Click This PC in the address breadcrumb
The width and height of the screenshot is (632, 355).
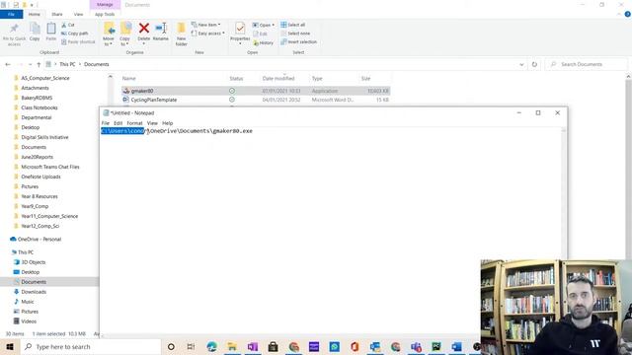tap(67, 64)
